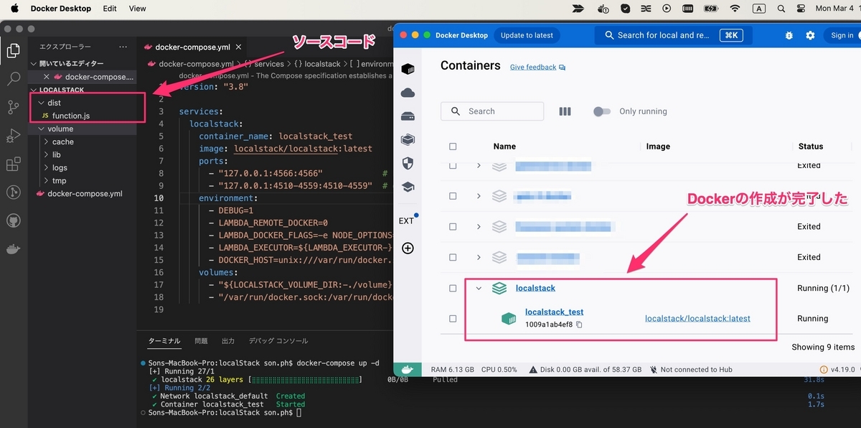
Task: Open the View menu in menu bar
Action: click(137, 9)
